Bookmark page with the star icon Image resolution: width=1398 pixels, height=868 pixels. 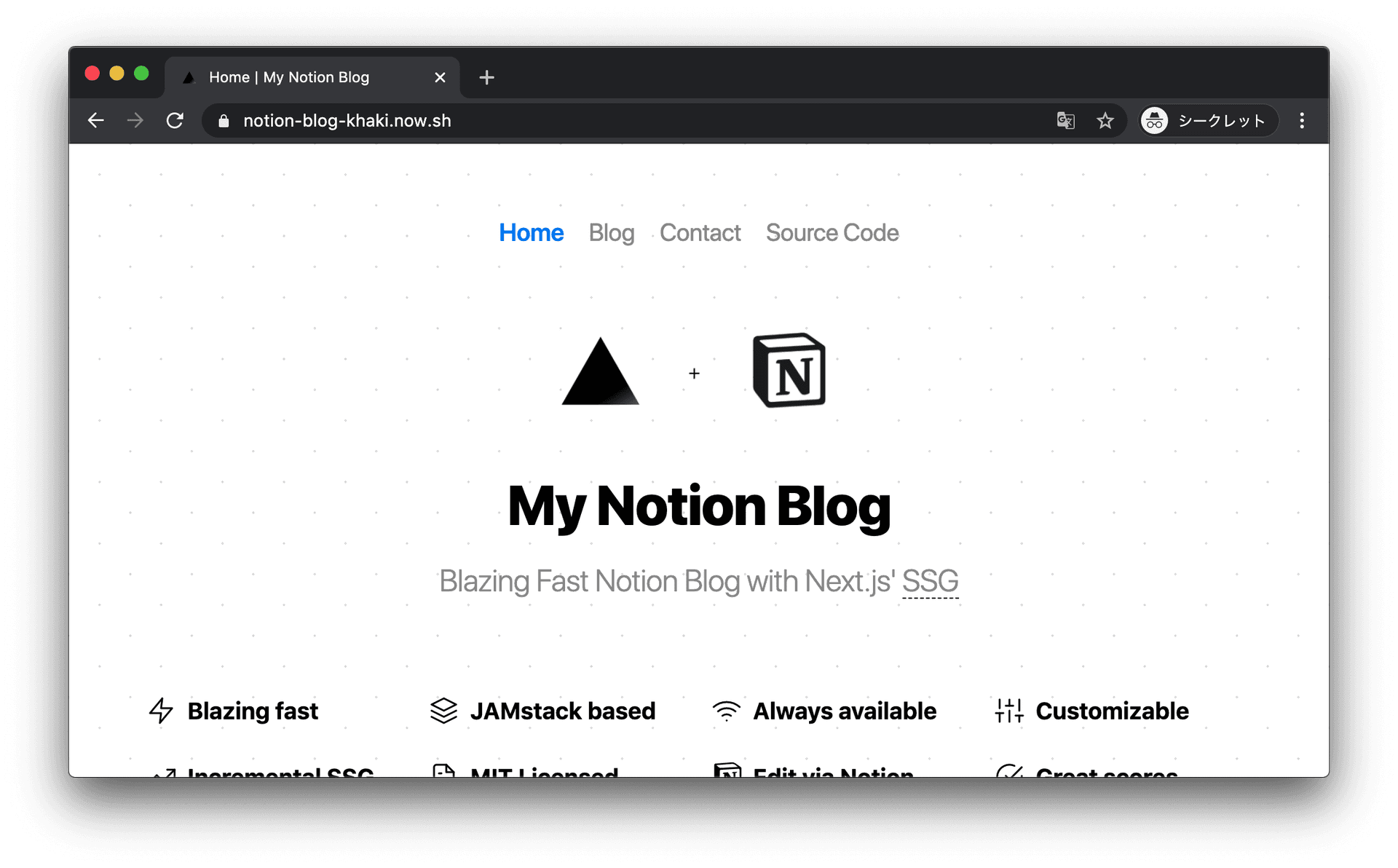(x=1105, y=120)
